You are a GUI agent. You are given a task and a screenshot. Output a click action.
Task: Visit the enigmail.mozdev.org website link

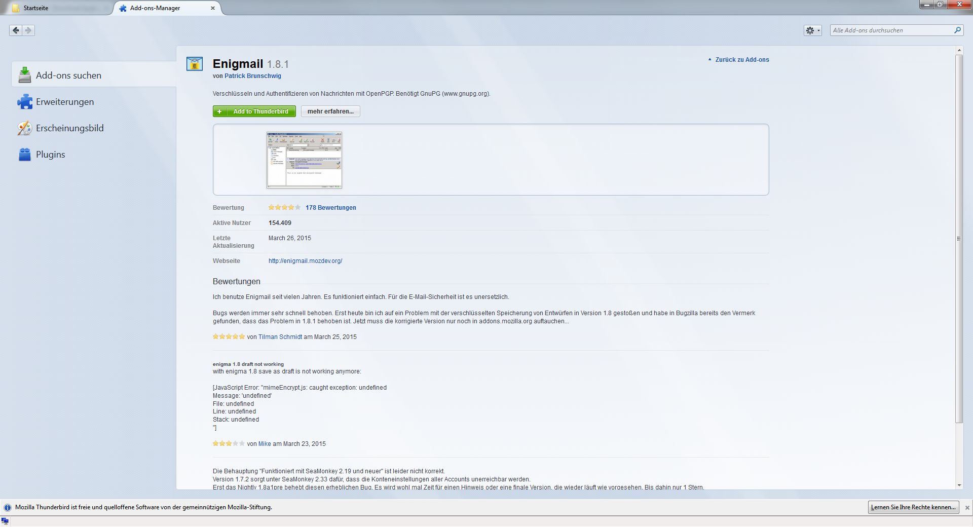click(x=305, y=261)
